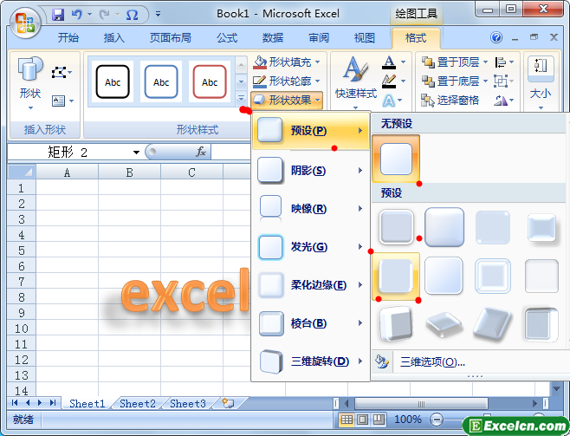Select column B header
This screenshot has height=436, width=570.
pos(129,172)
